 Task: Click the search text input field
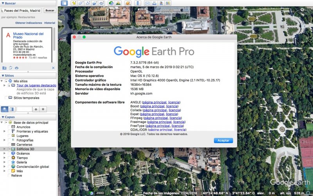[22, 10]
